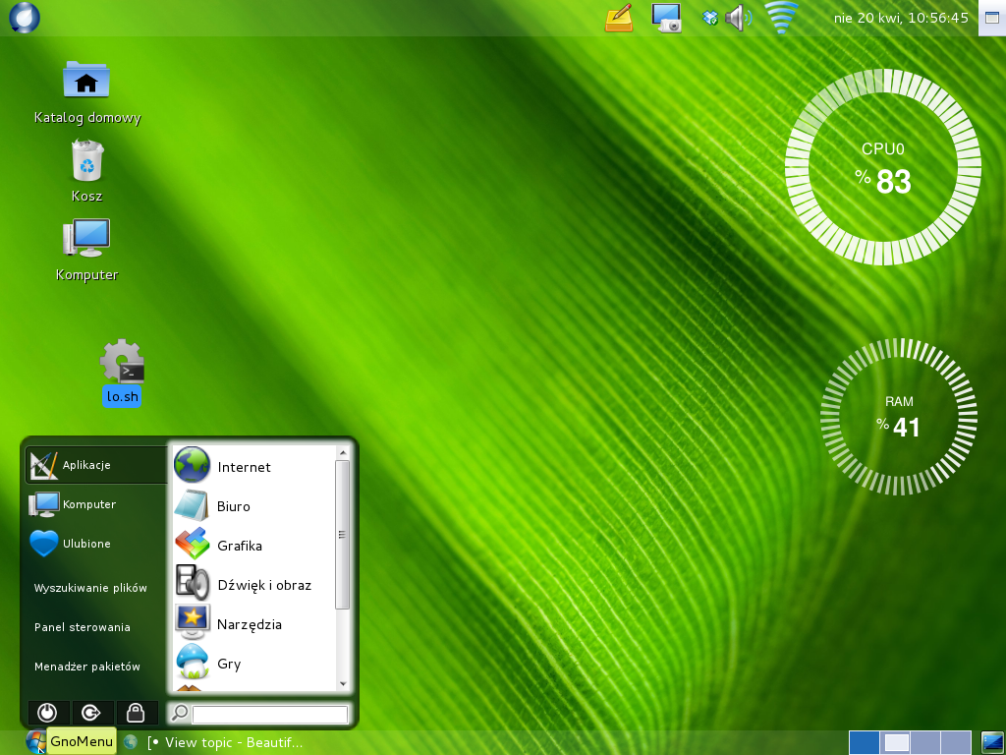Open the Wi-Fi network indicator
The height and width of the screenshot is (755, 1006).
782,18
